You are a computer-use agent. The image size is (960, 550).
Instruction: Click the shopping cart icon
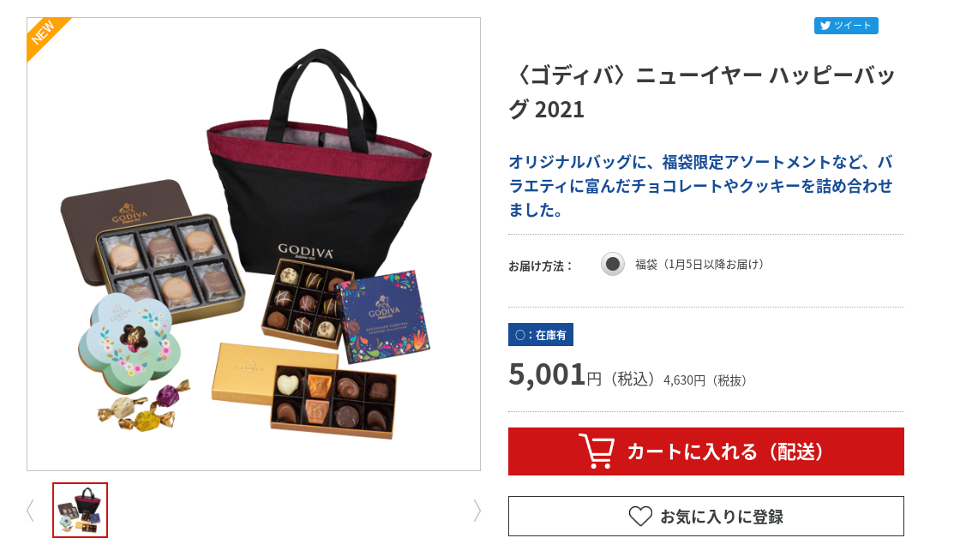coord(597,451)
